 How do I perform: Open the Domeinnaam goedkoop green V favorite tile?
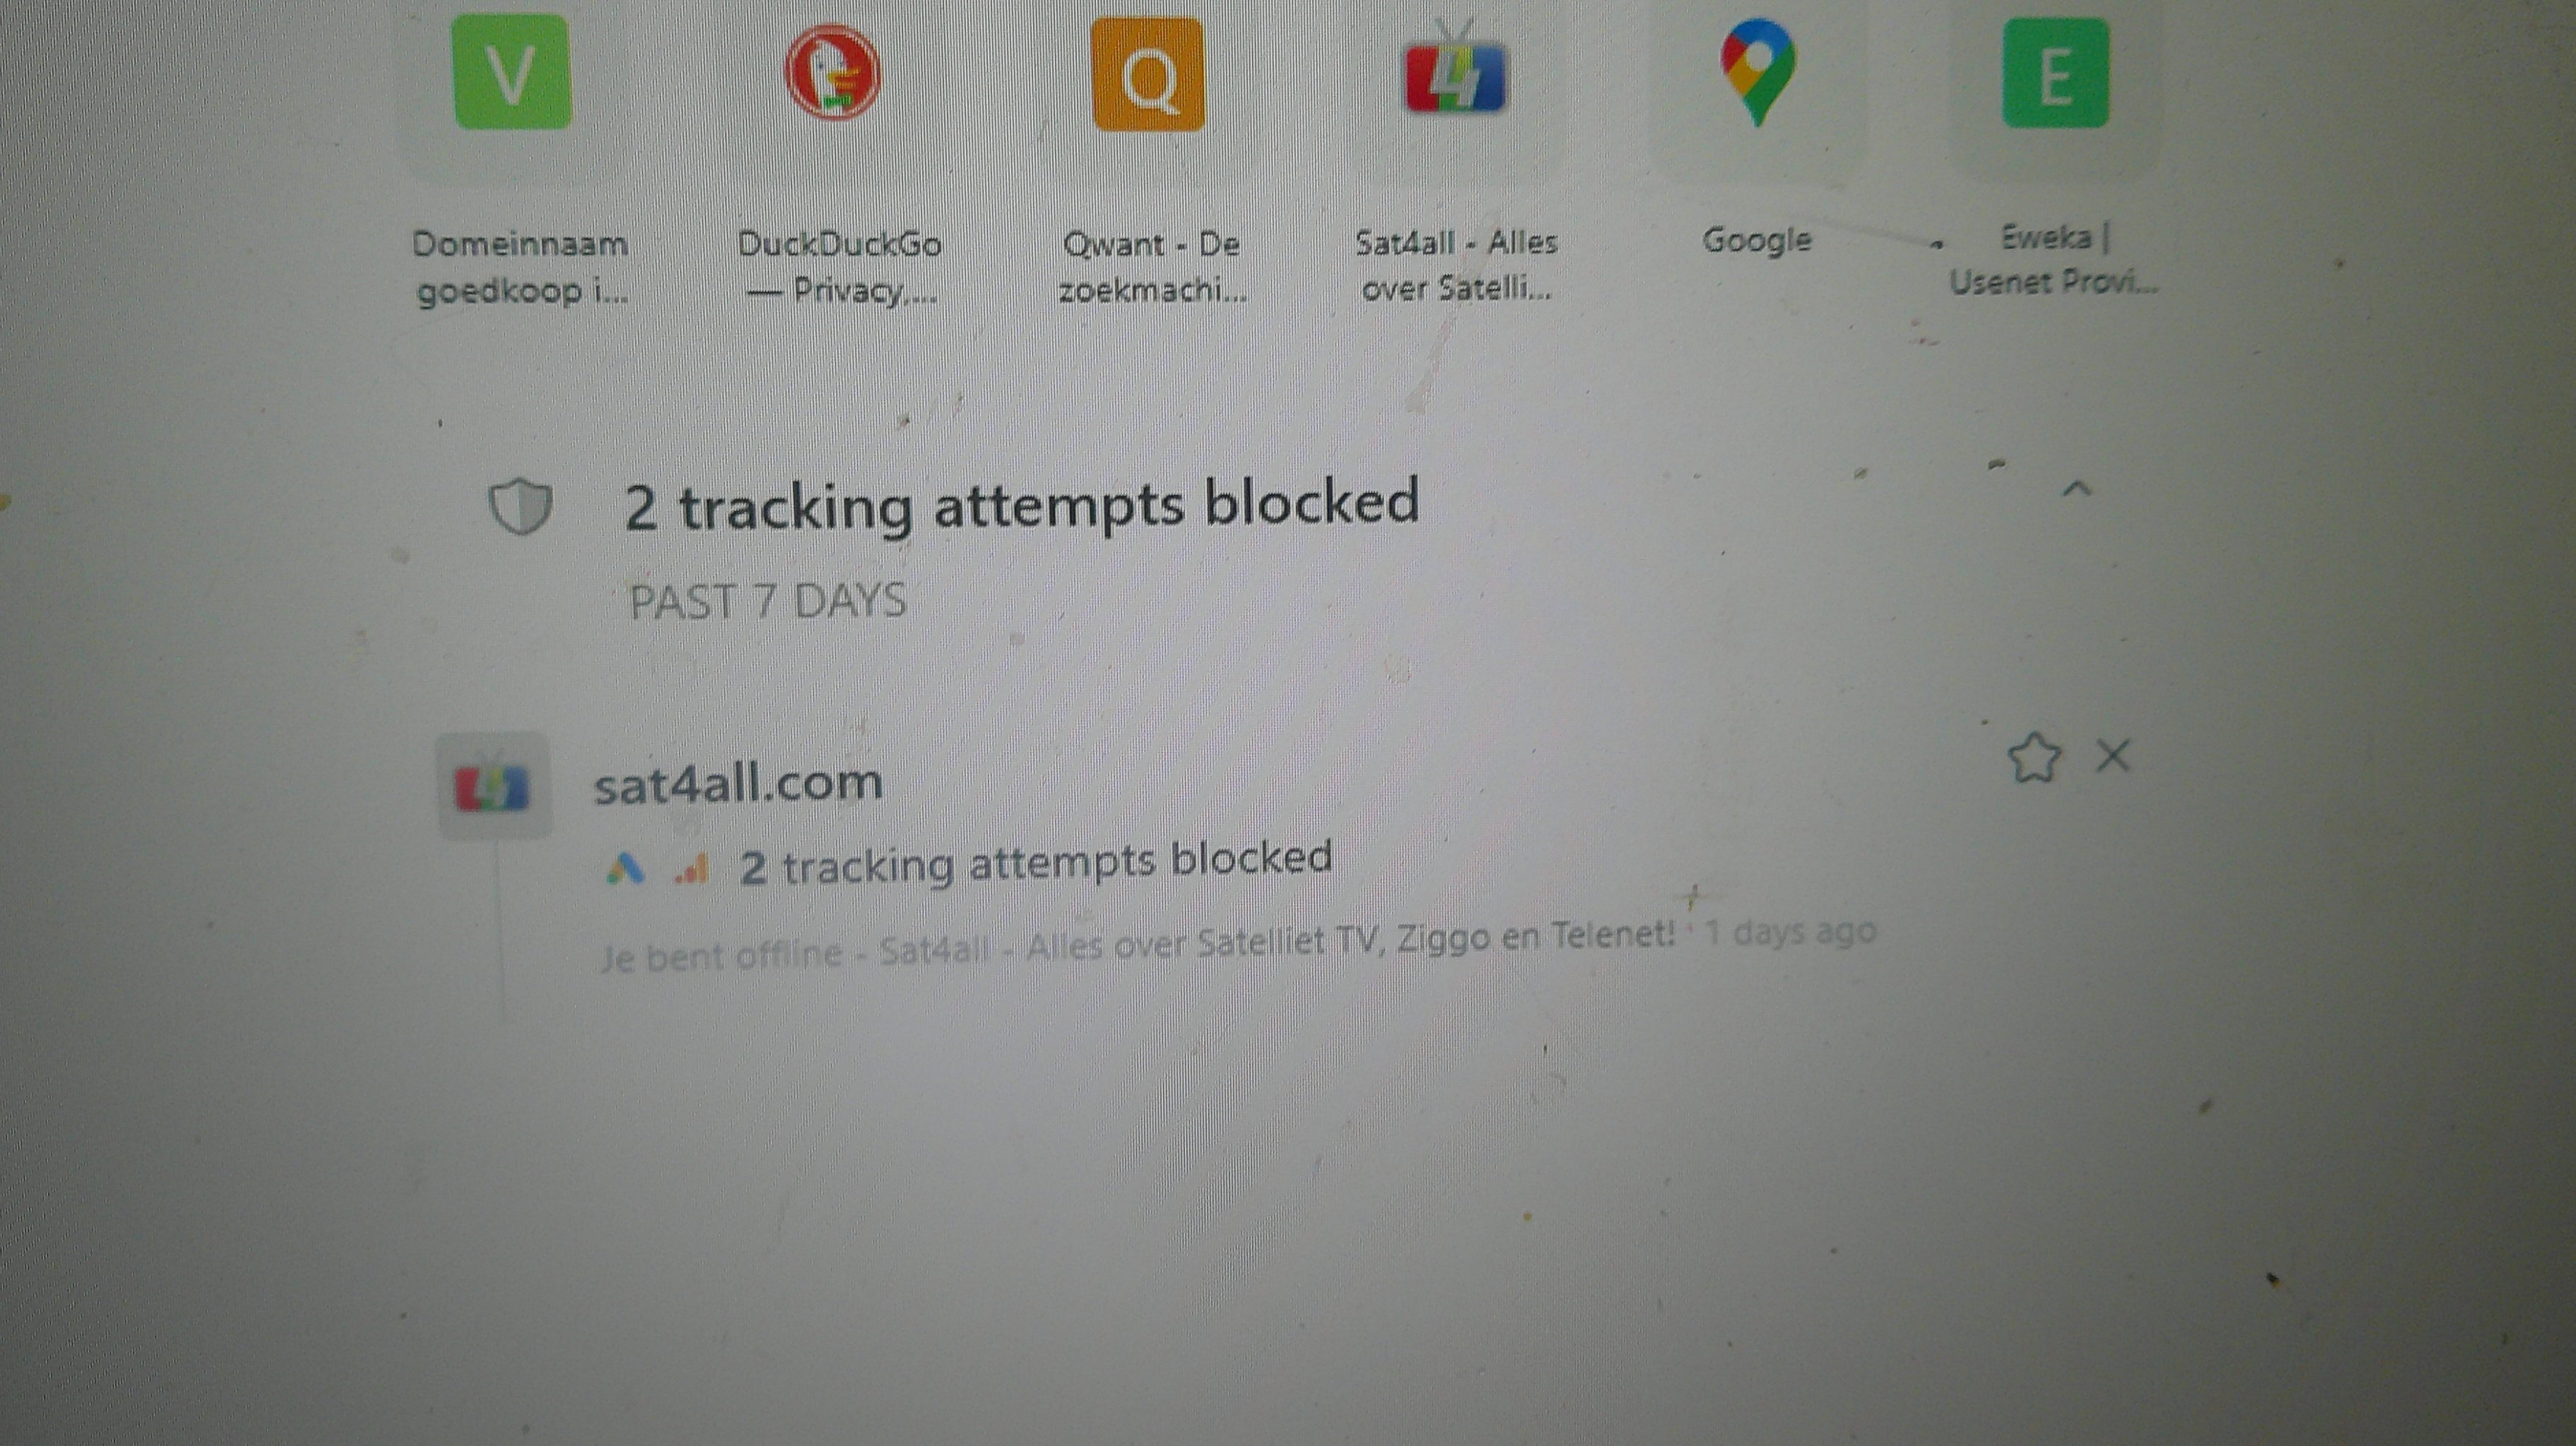(x=512, y=72)
